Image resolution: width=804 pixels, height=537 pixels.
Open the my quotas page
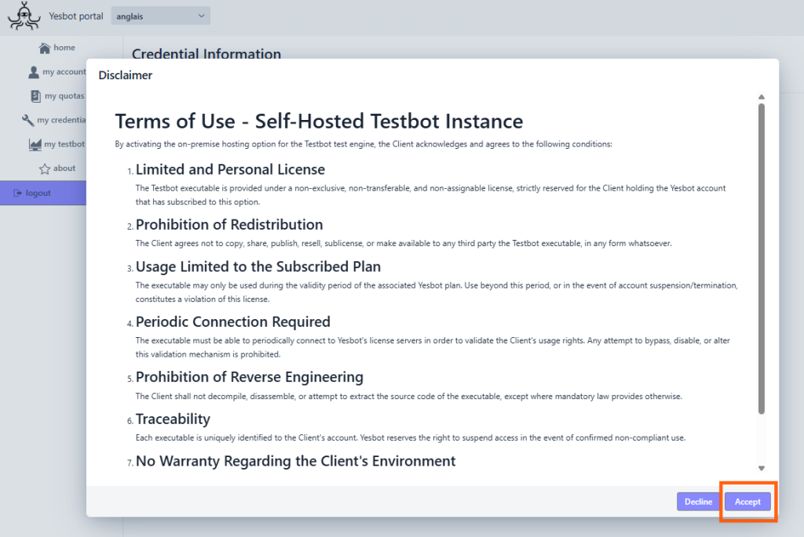57,96
